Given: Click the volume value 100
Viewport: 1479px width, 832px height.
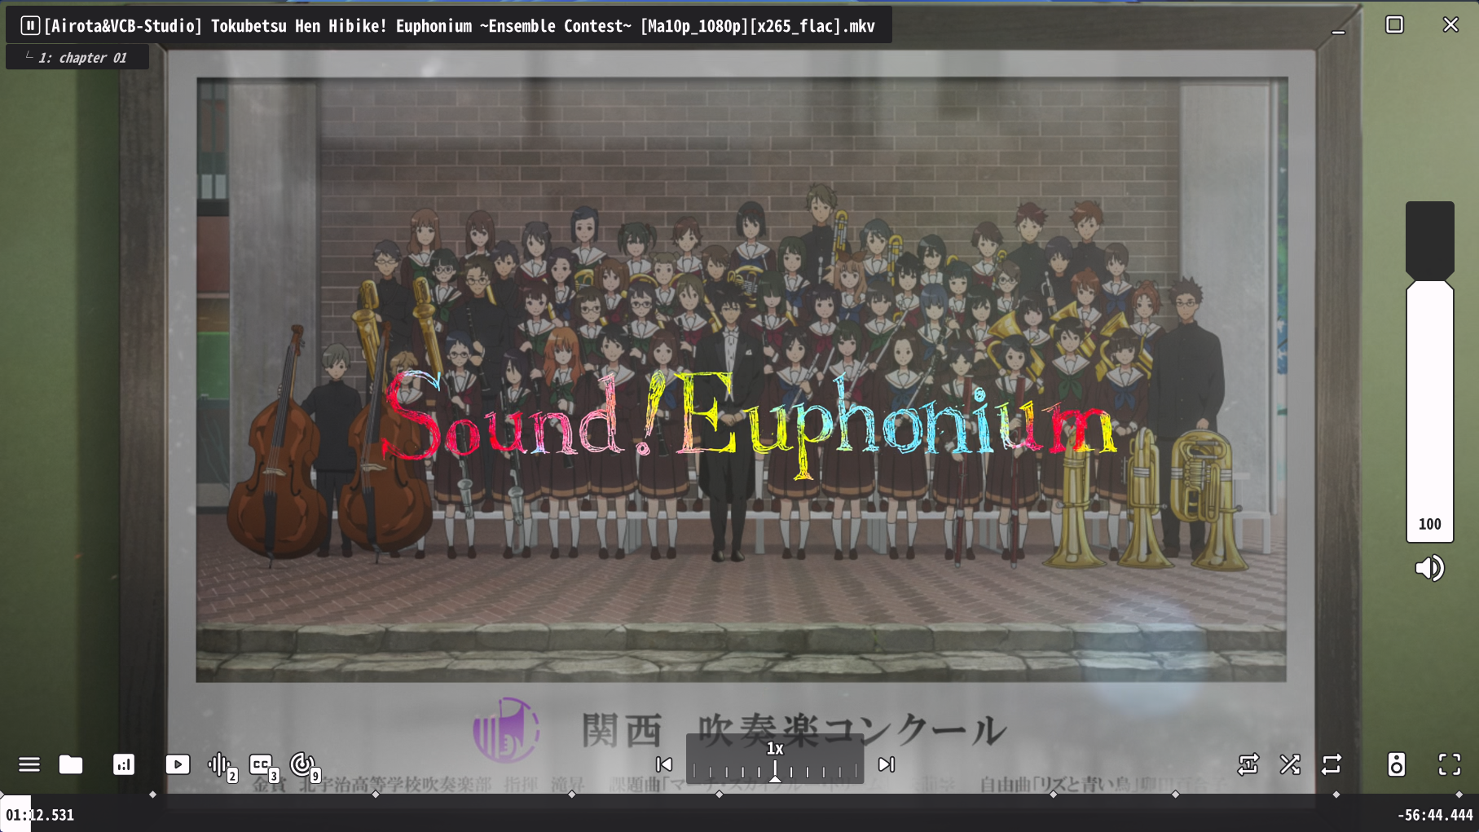Looking at the screenshot, I should click(1430, 524).
